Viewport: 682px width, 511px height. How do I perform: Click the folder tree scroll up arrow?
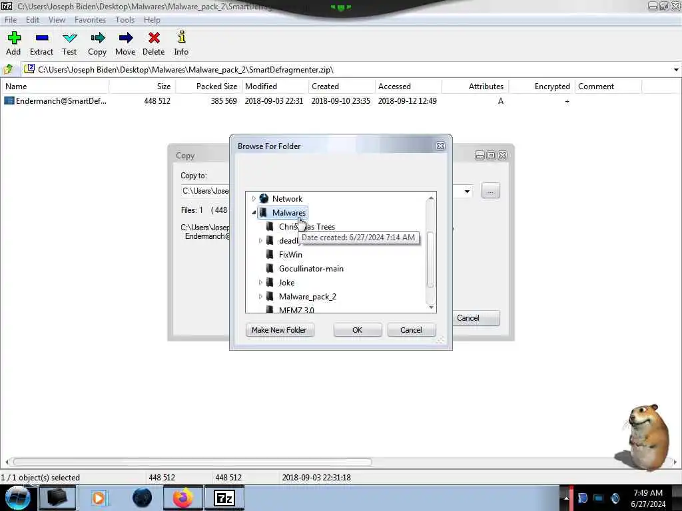431,198
